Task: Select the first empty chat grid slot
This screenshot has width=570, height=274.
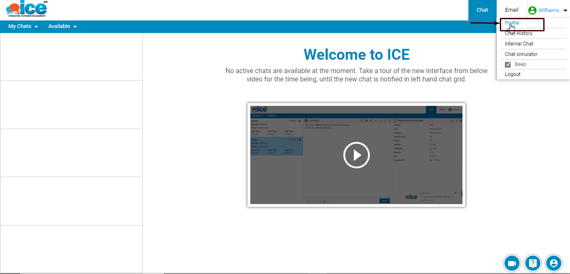Action: (x=71, y=57)
